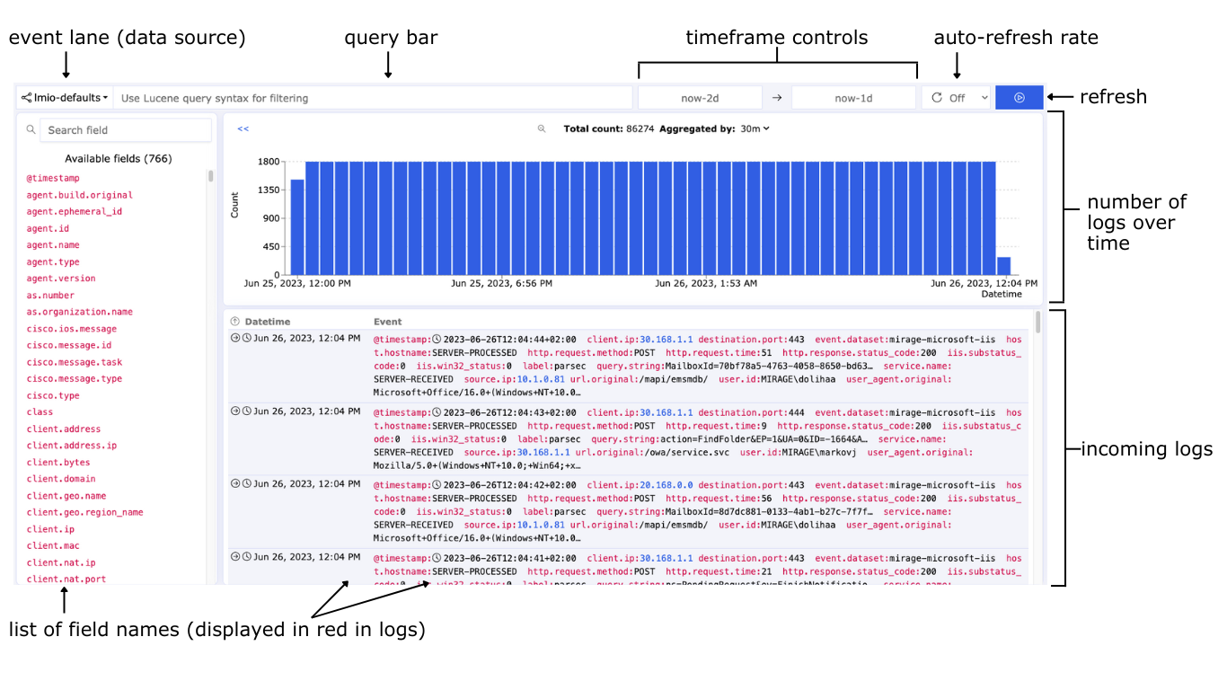
Task: Click source.ip value 30.168.1.1 in the 12:04:43 log
Action: tap(543, 452)
